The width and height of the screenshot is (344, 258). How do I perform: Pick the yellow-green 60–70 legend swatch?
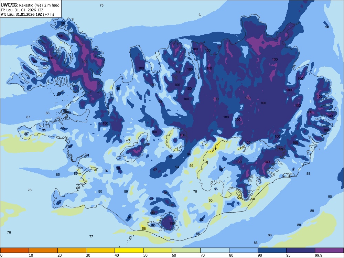[186, 250]
